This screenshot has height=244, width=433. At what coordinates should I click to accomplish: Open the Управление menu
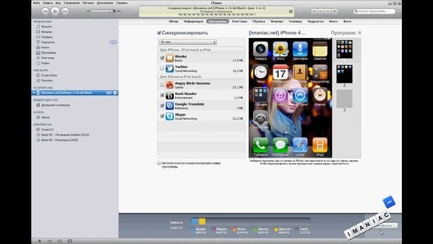[x=72, y=3]
